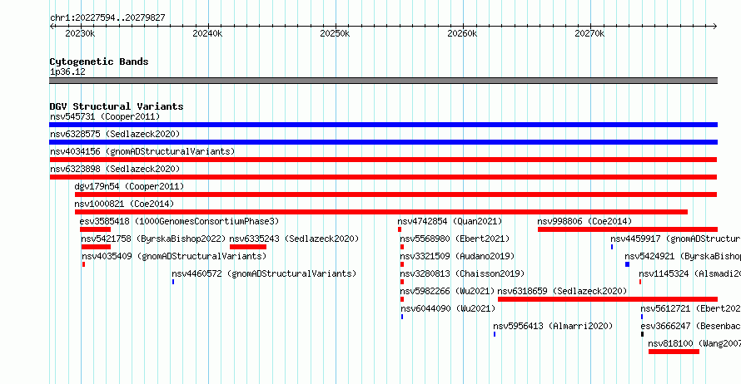Open nsv3321509 (Audano2019) variant
This screenshot has width=741, height=384.
coord(457,256)
